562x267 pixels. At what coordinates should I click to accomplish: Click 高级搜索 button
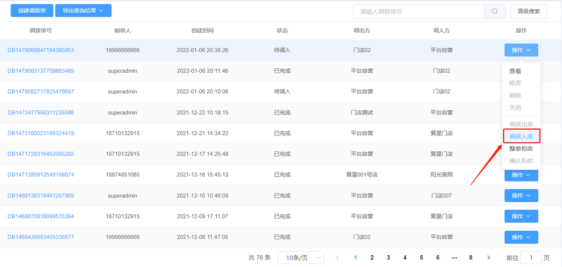(529, 11)
